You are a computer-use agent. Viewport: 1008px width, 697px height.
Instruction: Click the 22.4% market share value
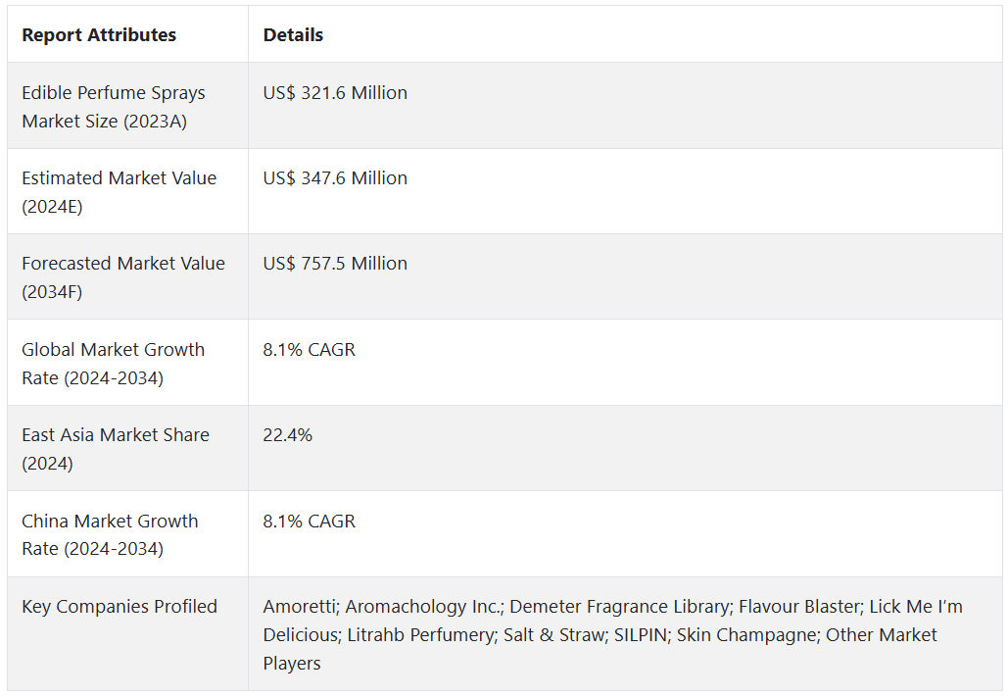tap(287, 435)
